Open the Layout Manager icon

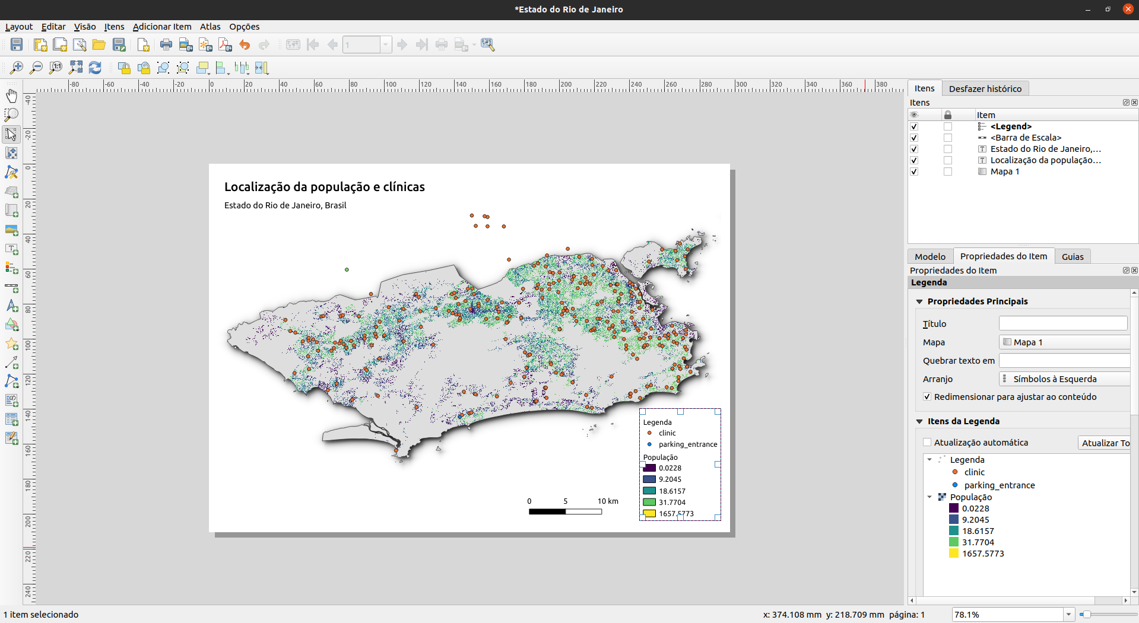pos(80,44)
